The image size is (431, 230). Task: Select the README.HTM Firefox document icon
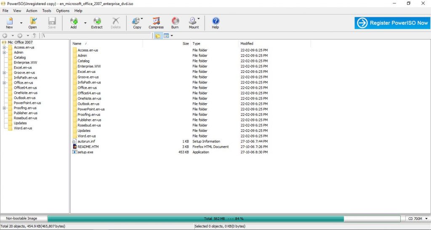74,147
